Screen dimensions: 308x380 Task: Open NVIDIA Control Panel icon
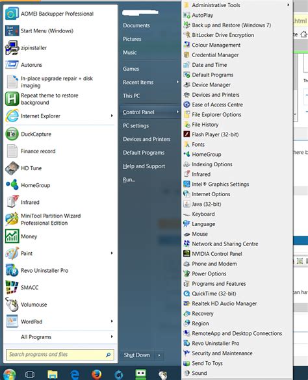(x=186, y=253)
